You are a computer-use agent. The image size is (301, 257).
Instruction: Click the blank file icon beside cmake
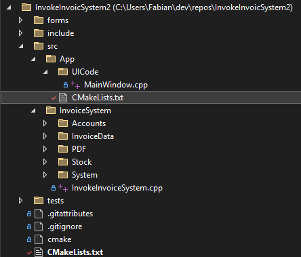(x=39, y=239)
